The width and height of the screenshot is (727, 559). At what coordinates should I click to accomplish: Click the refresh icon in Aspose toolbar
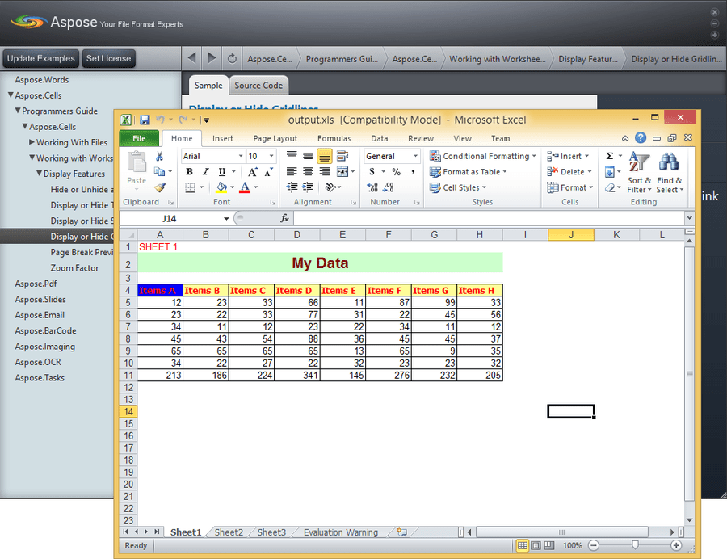click(232, 58)
